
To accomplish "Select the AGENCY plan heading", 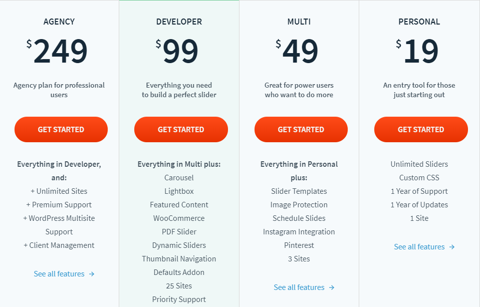I will 59,22.
